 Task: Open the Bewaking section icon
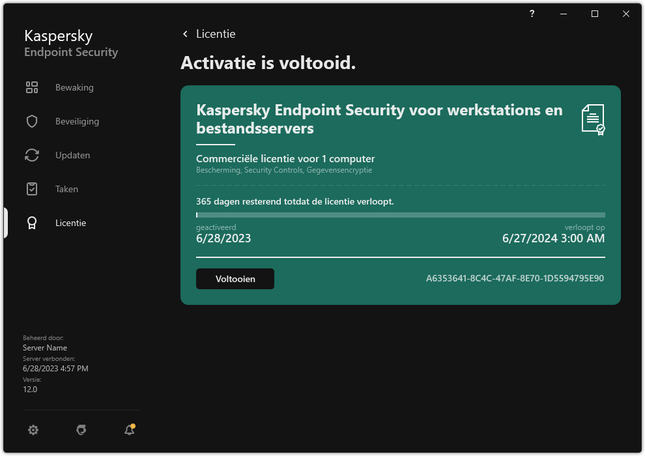tap(32, 87)
